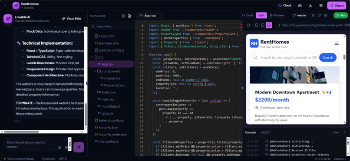The height and width of the screenshot is (161, 350).
Task: Take a screenshot with the camera icon
Action: [300, 6]
